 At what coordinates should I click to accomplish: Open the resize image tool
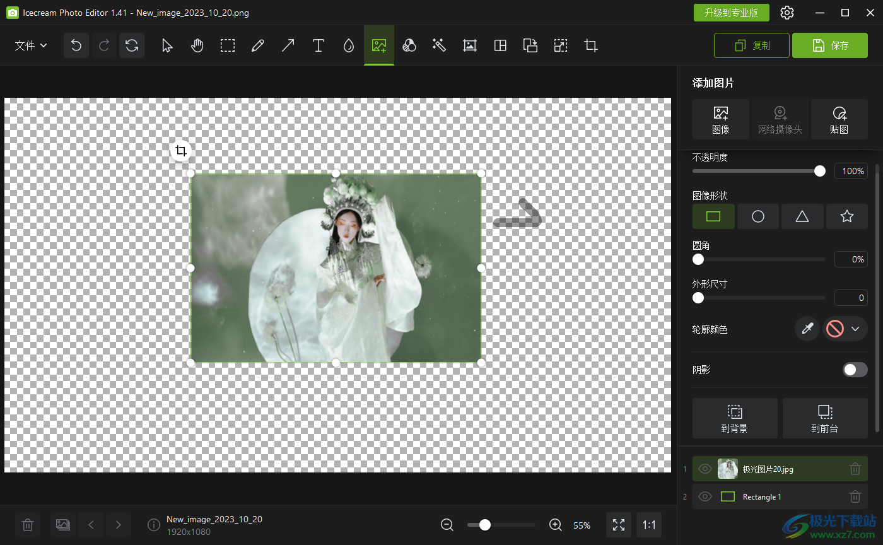(561, 45)
